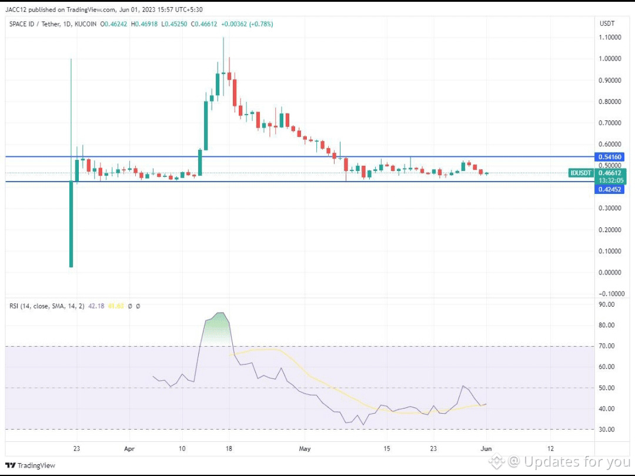Click the 0.90000 price axis label

[610, 80]
